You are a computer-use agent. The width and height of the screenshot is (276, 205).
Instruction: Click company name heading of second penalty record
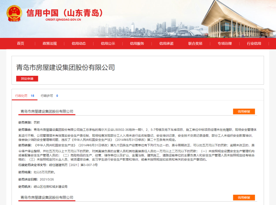tap(47, 197)
